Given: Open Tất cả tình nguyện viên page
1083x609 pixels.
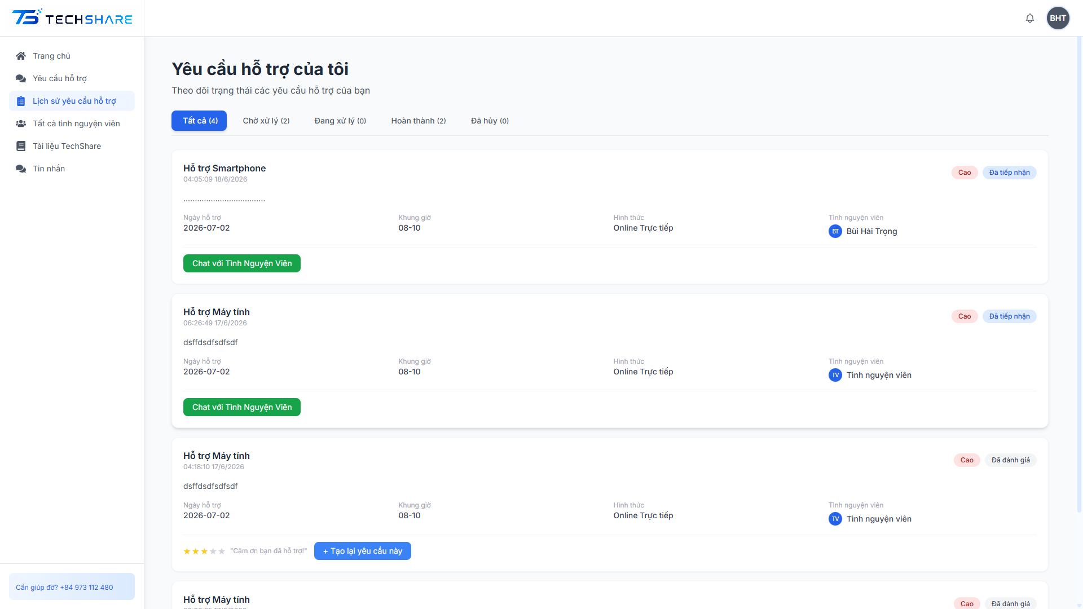Looking at the screenshot, I should [x=72, y=123].
